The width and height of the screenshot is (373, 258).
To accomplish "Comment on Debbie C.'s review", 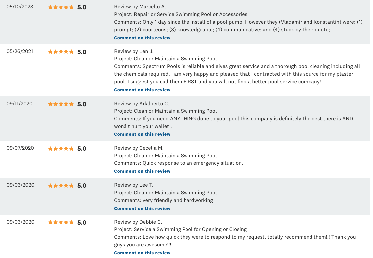I will [142, 253].
